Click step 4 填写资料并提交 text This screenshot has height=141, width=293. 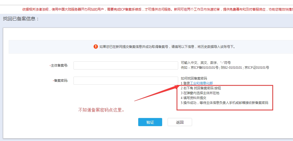(193, 98)
